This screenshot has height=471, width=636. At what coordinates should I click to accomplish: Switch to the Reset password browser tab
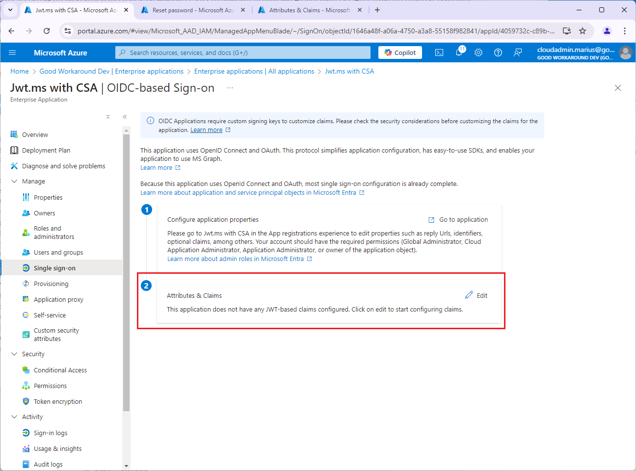[192, 10]
